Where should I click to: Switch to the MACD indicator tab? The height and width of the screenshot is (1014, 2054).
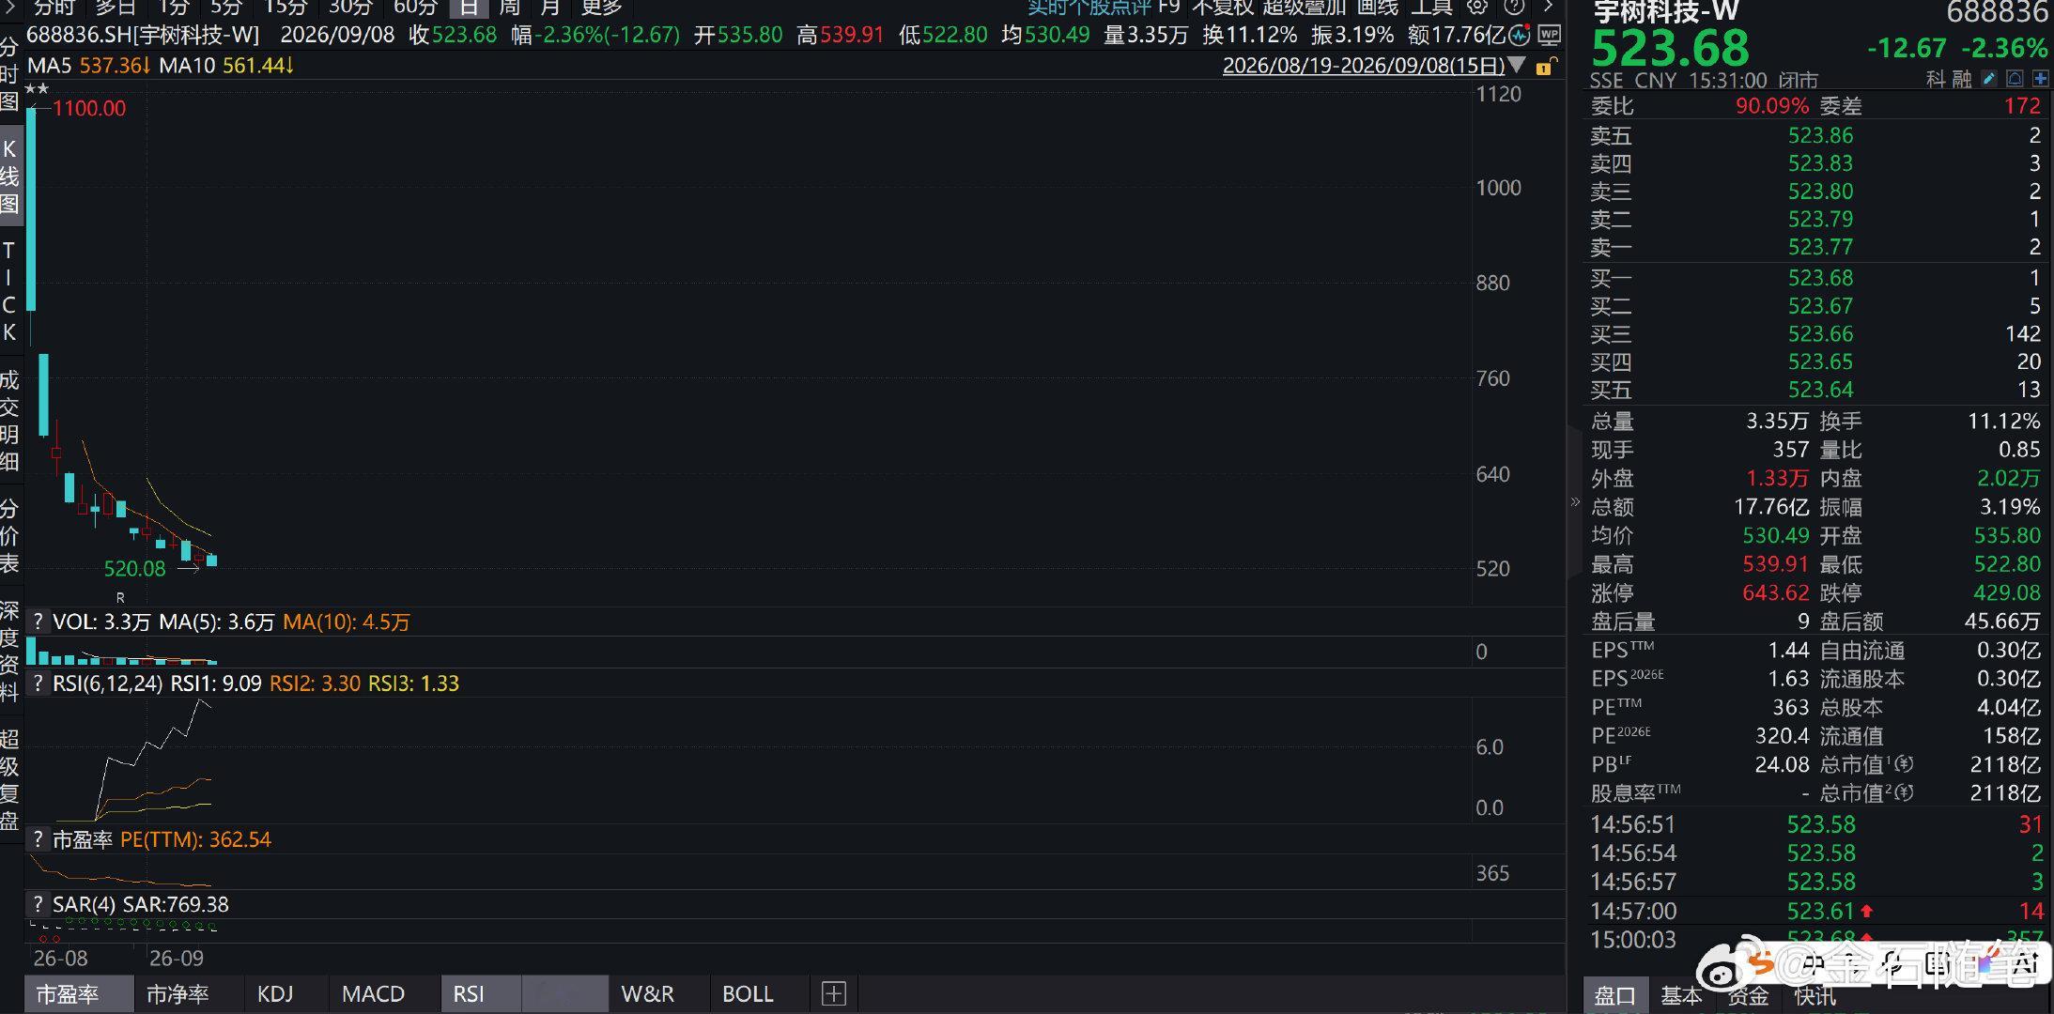click(x=373, y=993)
